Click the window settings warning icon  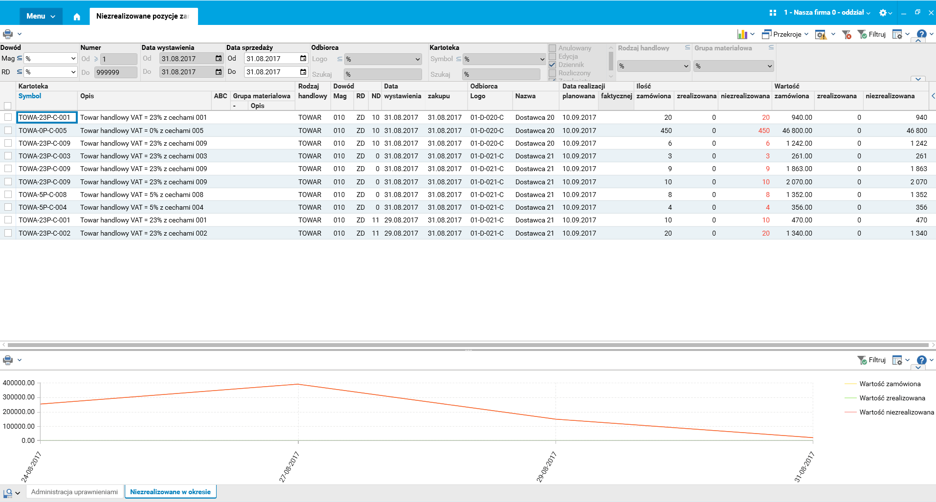(821, 34)
